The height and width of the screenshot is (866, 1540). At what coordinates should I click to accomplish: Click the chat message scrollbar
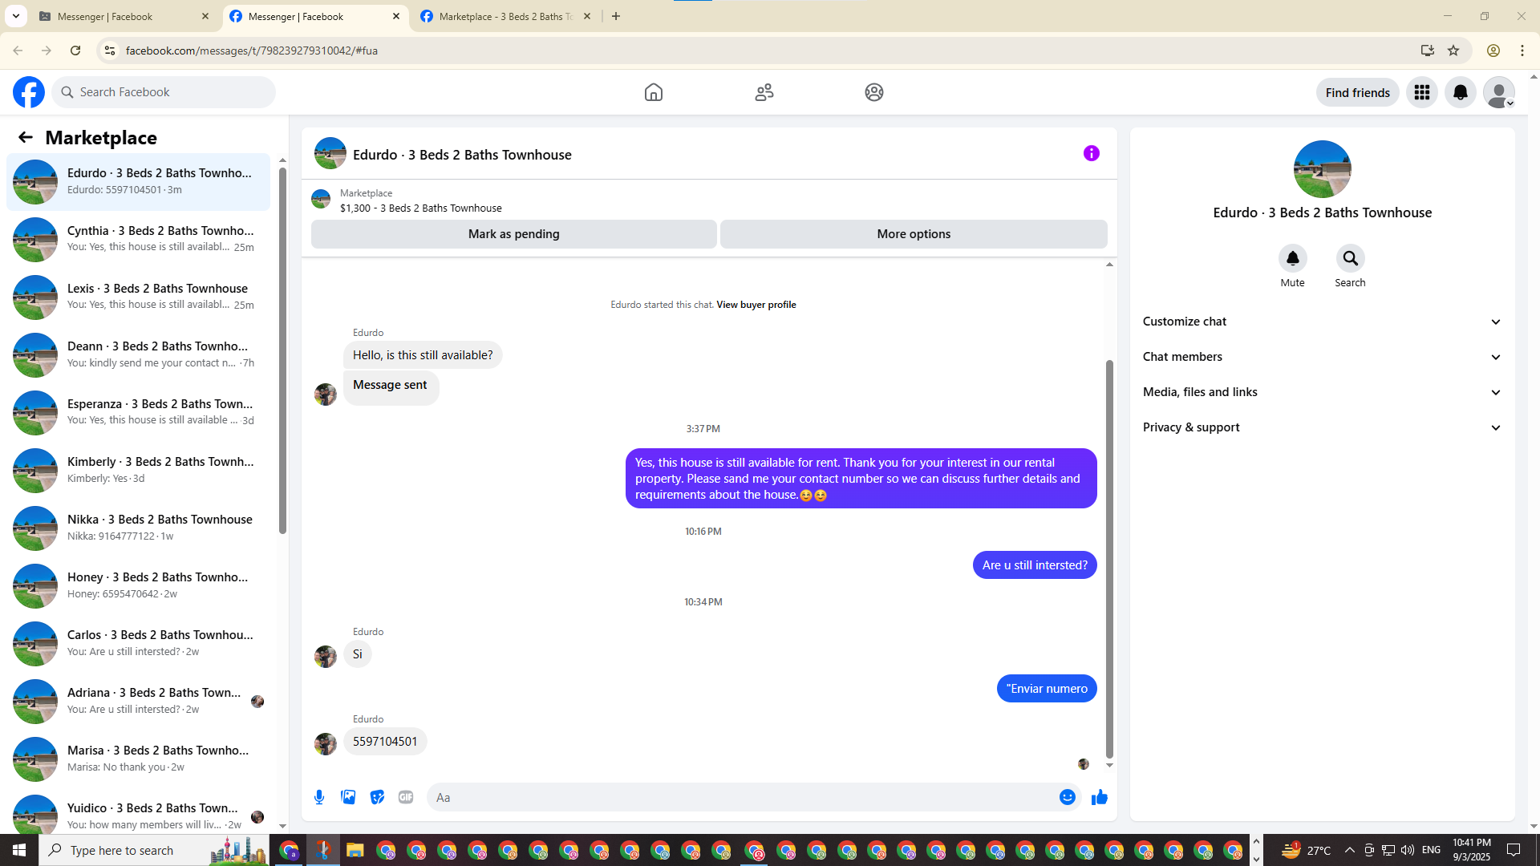point(1109,559)
